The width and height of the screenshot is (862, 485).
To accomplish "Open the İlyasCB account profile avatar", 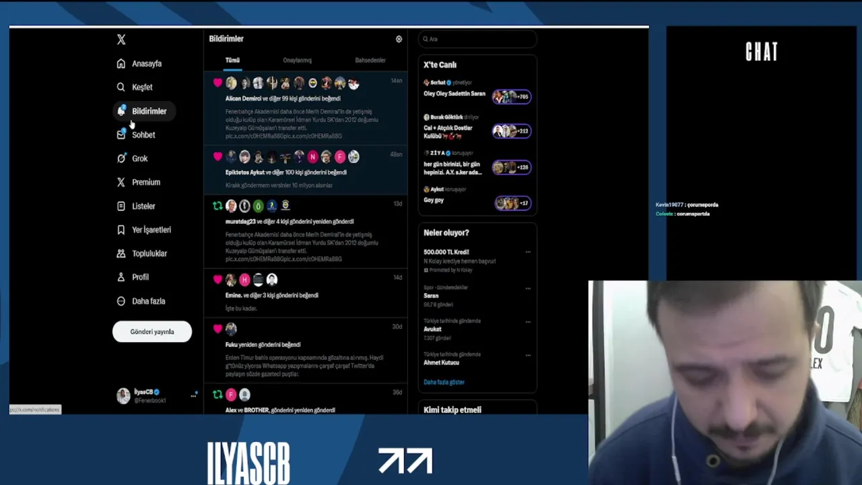I will click(123, 396).
